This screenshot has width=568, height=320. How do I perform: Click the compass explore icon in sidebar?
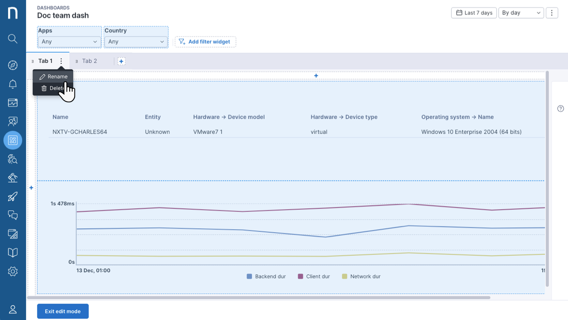[13, 65]
